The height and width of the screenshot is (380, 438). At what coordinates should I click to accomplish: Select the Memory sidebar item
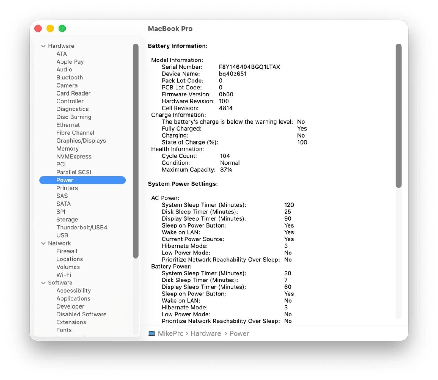(67, 148)
